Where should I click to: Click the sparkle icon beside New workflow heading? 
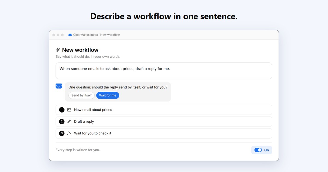(x=58, y=50)
